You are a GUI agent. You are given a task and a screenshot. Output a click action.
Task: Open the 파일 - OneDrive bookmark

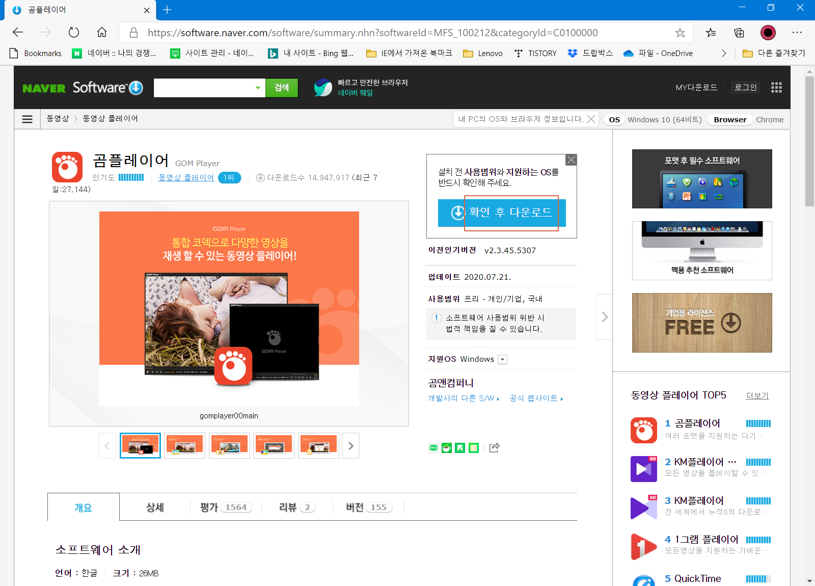point(658,53)
